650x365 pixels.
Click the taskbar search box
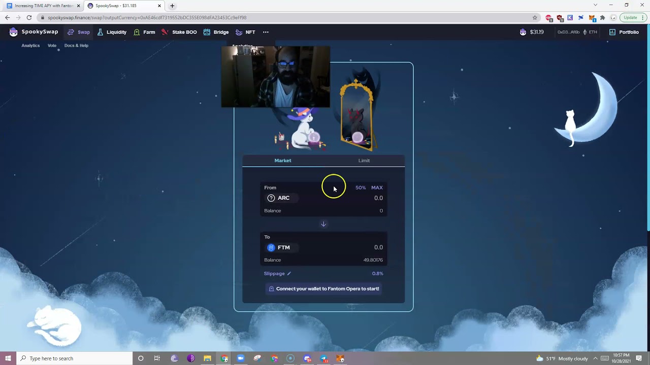74,358
